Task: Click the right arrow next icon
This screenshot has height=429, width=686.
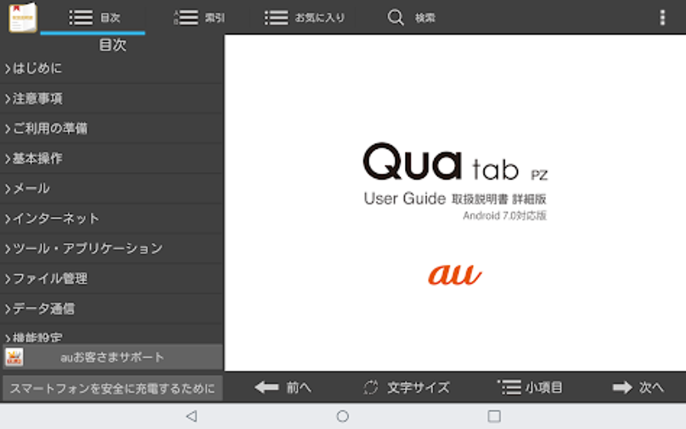Action: click(622, 387)
